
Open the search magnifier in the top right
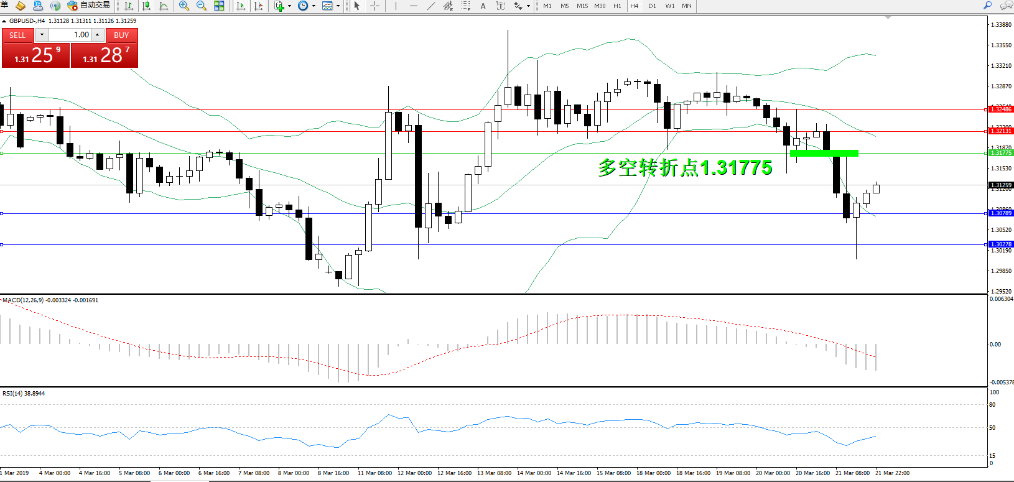[987, 6]
